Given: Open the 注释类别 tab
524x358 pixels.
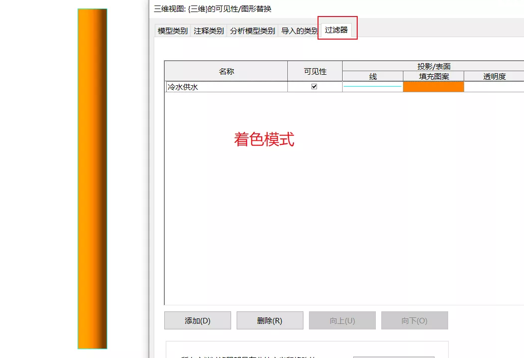Looking at the screenshot, I should [x=208, y=31].
